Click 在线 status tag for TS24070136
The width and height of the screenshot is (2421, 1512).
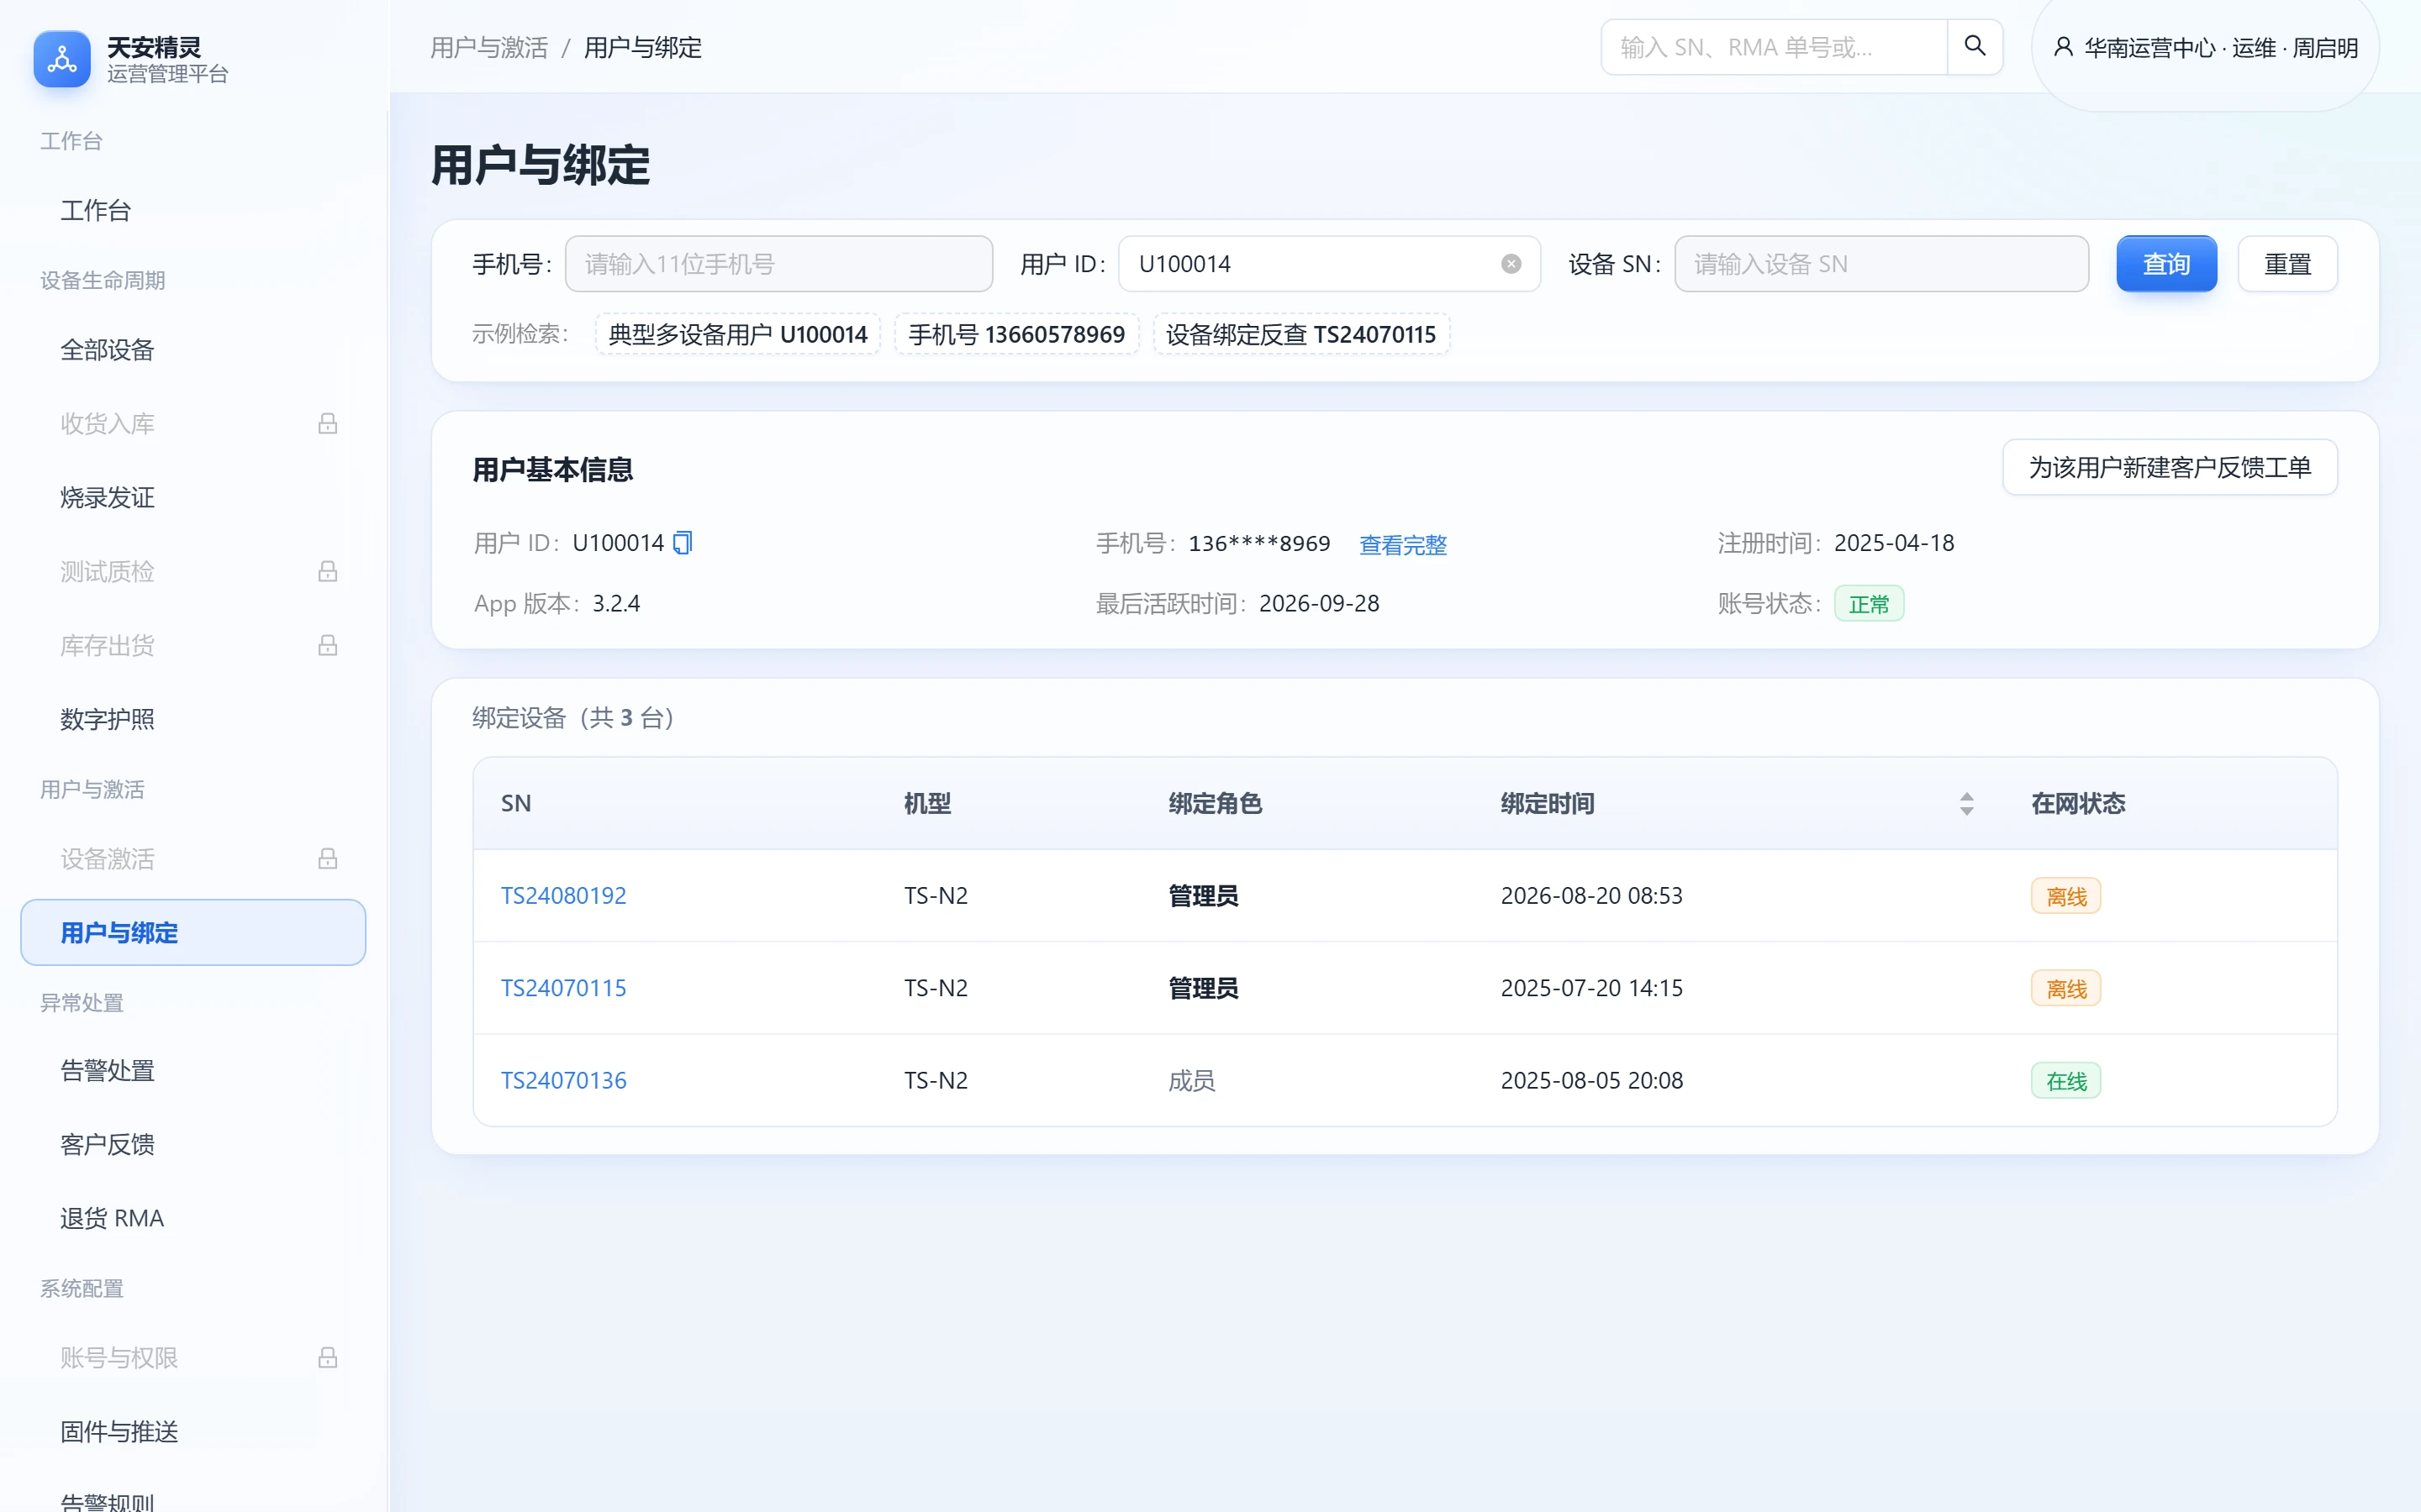[x=2066, y=1081]
